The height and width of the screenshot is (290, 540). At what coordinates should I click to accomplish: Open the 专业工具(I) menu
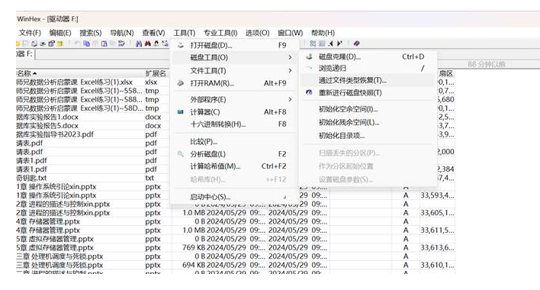(220, 33)
